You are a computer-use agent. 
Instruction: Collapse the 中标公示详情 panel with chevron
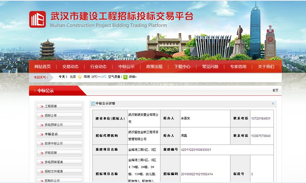point(273,104)
